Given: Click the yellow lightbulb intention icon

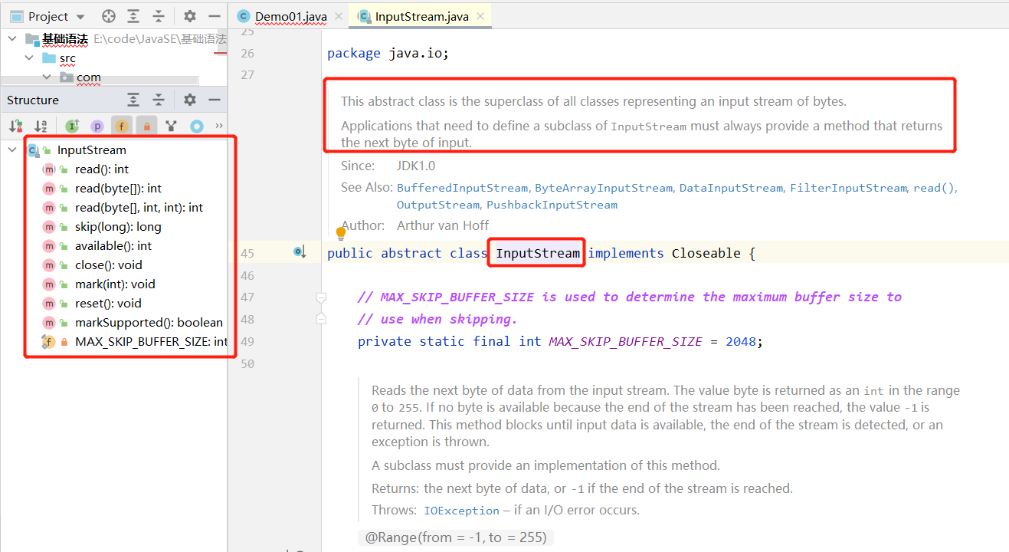Looking at the screenshot, I should point(341,234).
